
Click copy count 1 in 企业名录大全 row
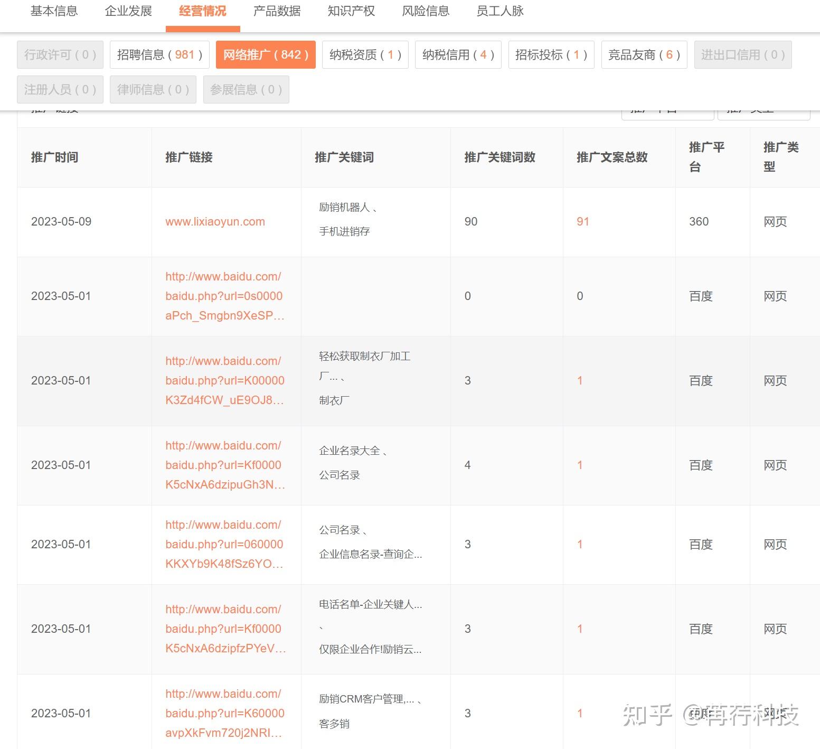[580, 465]
